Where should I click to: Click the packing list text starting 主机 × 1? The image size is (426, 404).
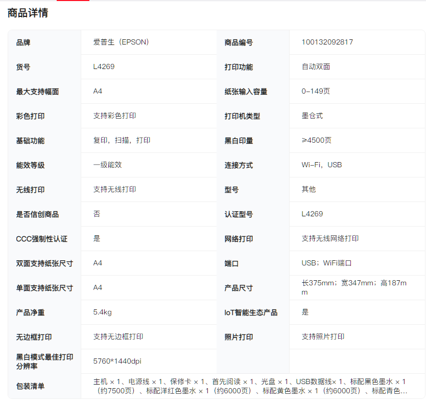[x=250, y=386]
